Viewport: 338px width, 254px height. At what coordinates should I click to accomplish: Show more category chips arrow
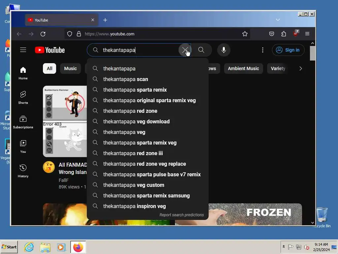300,69
